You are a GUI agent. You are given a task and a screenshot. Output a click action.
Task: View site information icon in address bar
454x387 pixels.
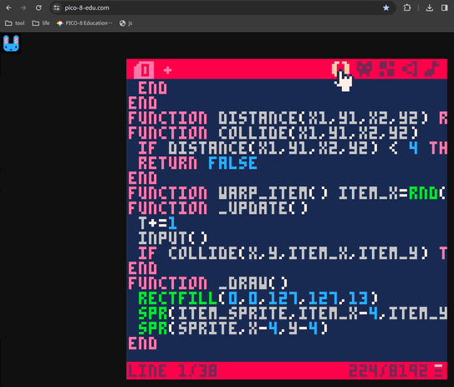(x=57, y=8)
